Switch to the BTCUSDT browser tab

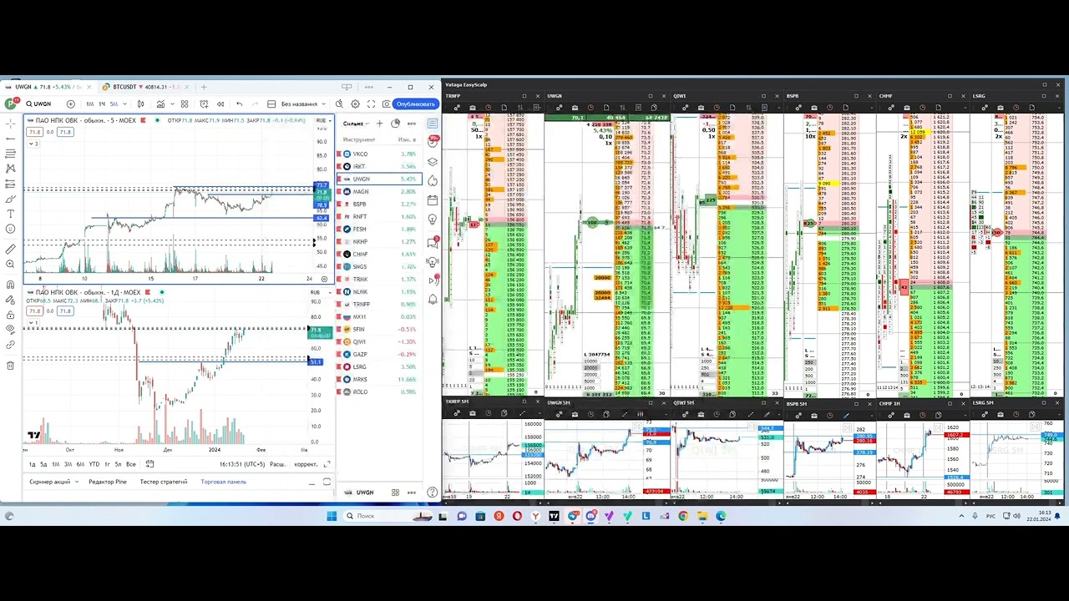click(142, 87)
